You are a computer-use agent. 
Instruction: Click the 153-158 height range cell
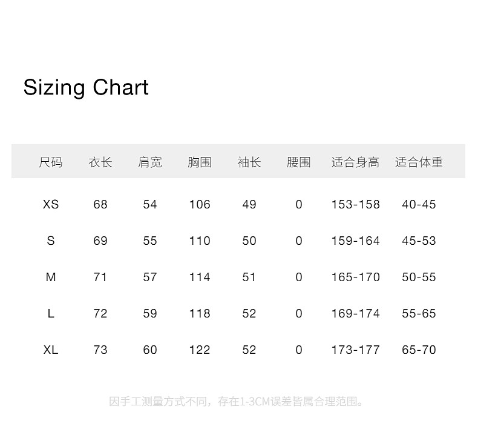(x=355, y=204)
